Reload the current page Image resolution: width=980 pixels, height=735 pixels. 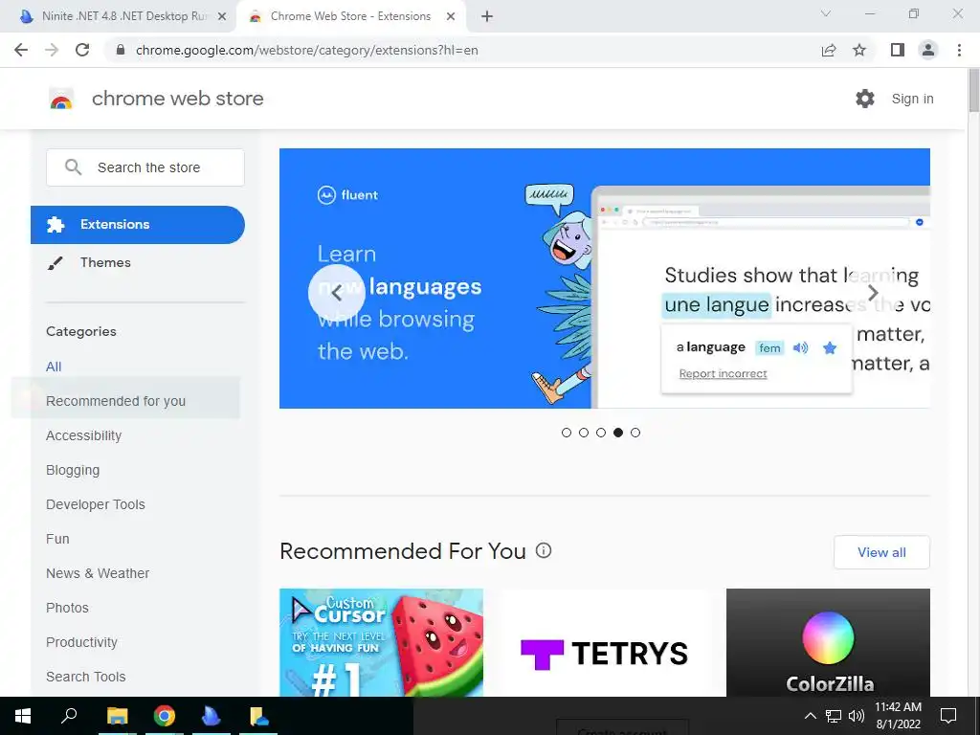click(82, 50)
